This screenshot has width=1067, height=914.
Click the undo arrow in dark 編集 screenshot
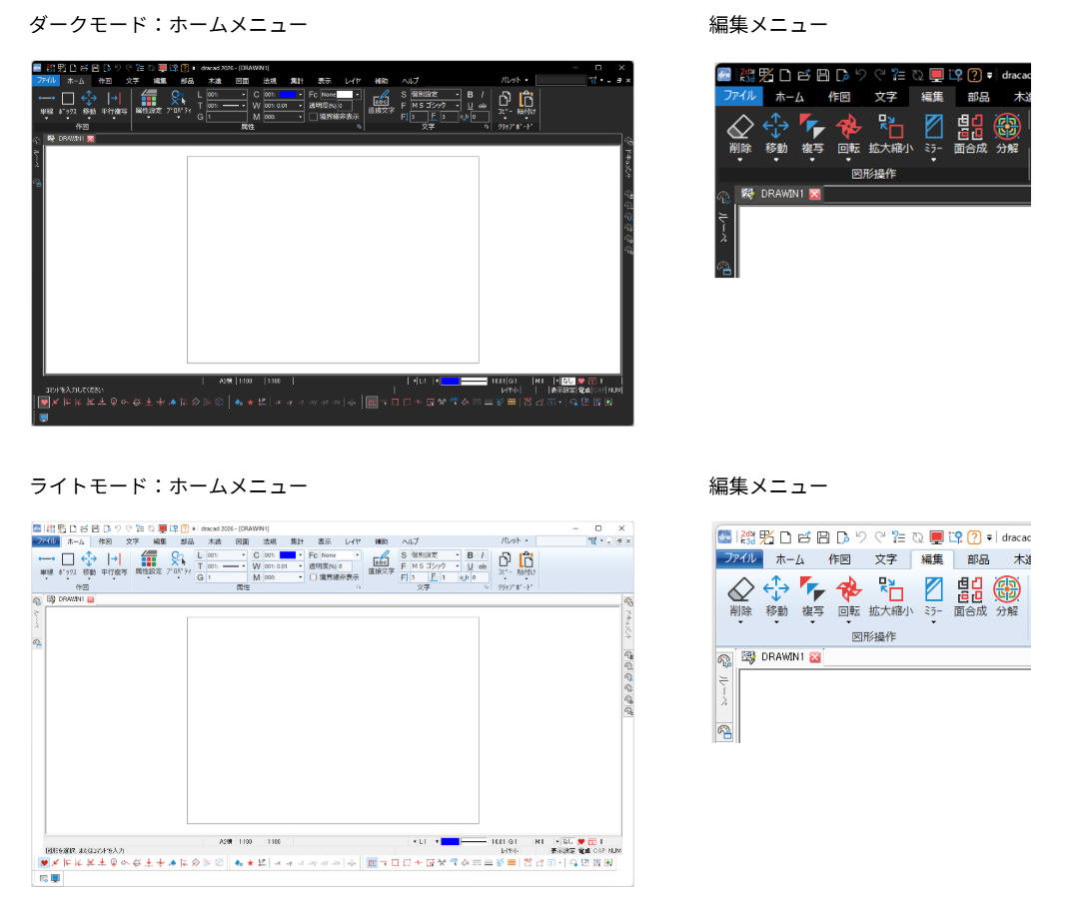click(861, 75)
